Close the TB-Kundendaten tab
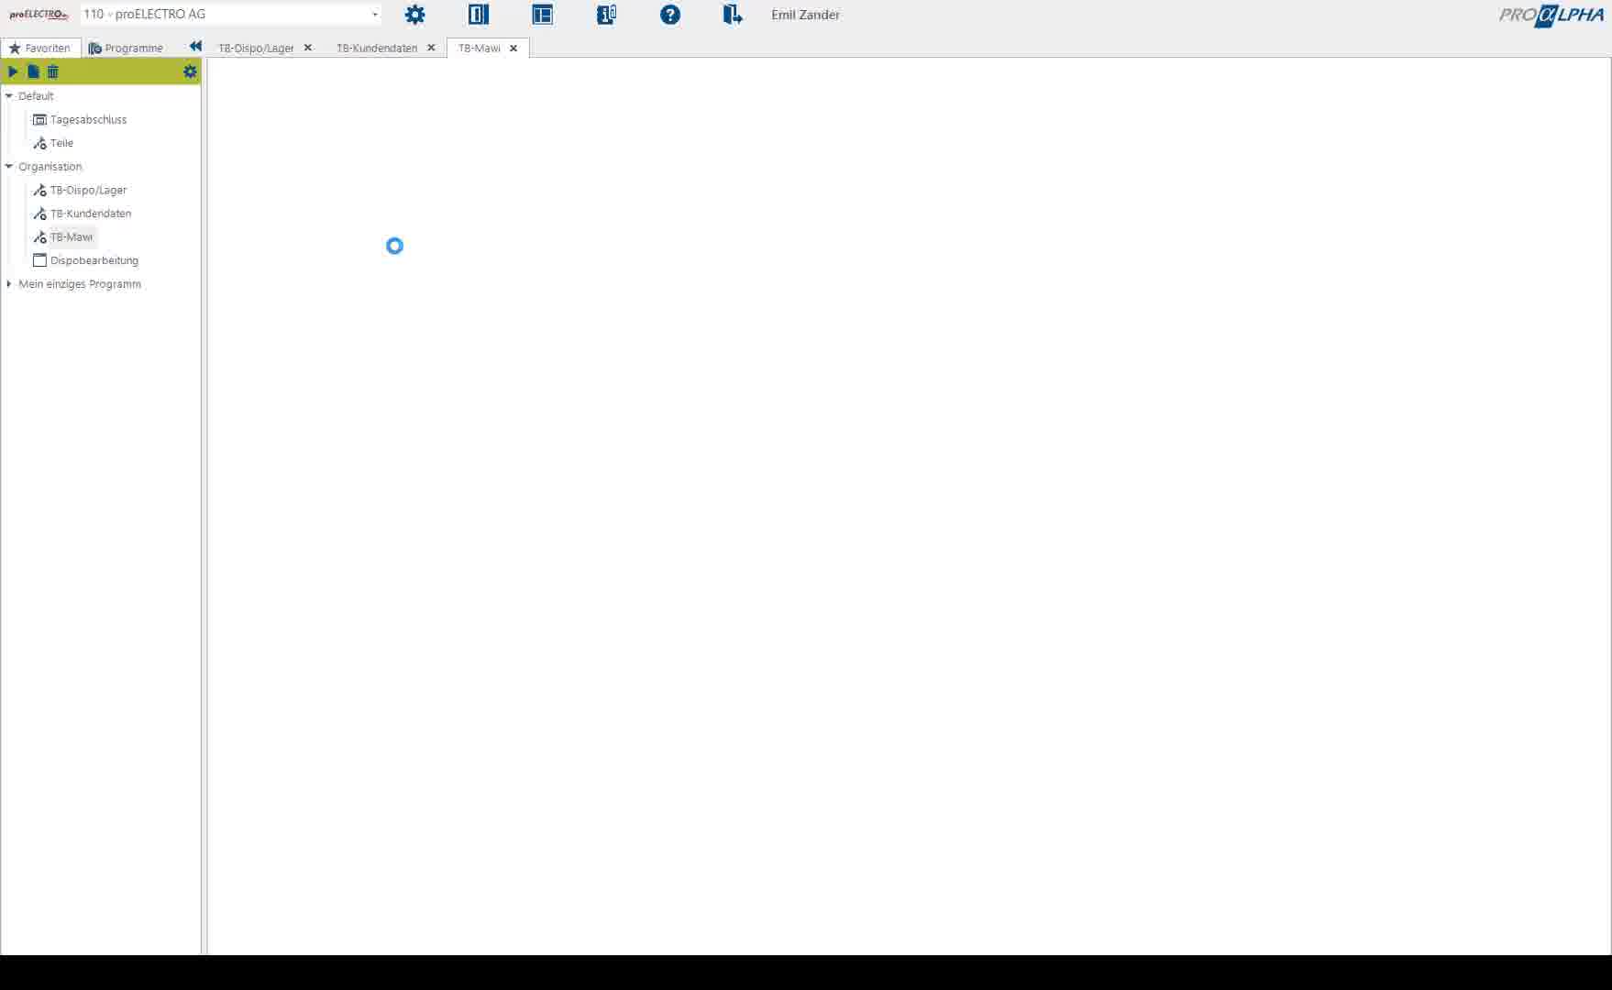The image size is (1612, 990). (x=431, y=48)
